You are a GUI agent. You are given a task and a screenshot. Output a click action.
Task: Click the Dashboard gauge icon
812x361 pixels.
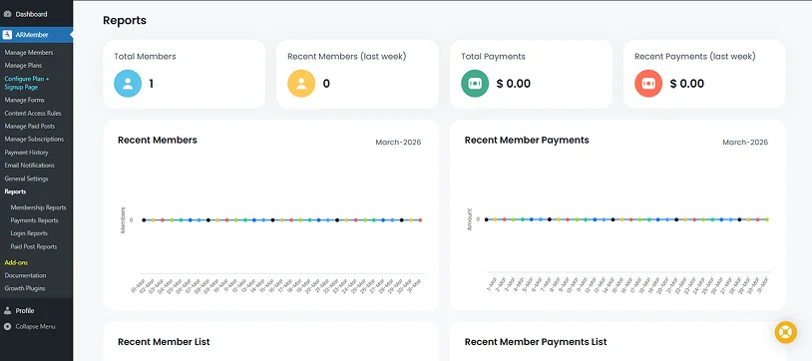7,14
